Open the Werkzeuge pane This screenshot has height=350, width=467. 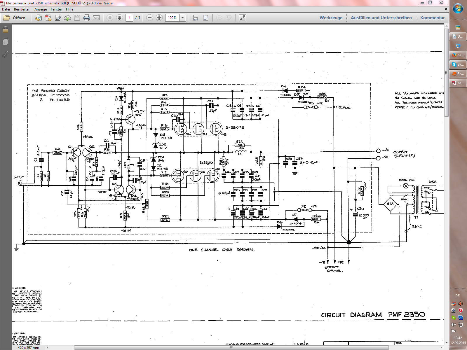point(331,18)
